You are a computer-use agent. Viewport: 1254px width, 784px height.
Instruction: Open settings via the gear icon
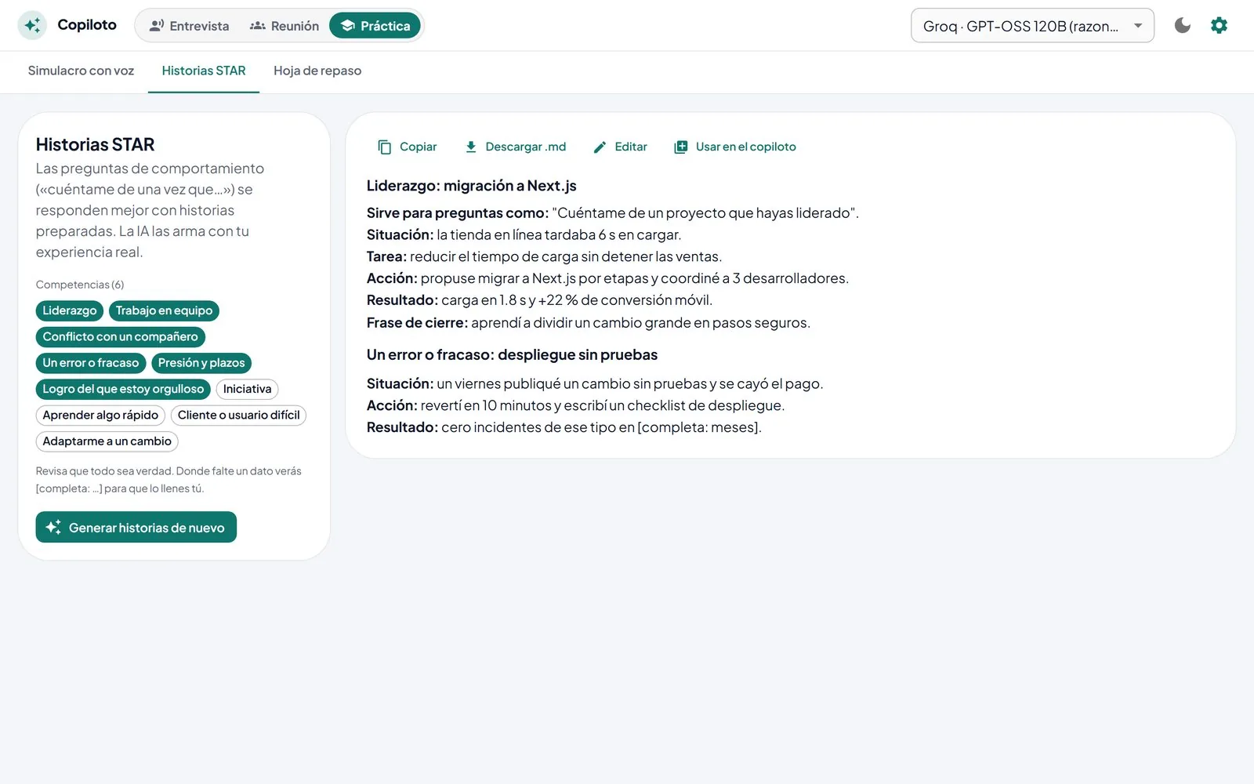tap(1219, 26)
